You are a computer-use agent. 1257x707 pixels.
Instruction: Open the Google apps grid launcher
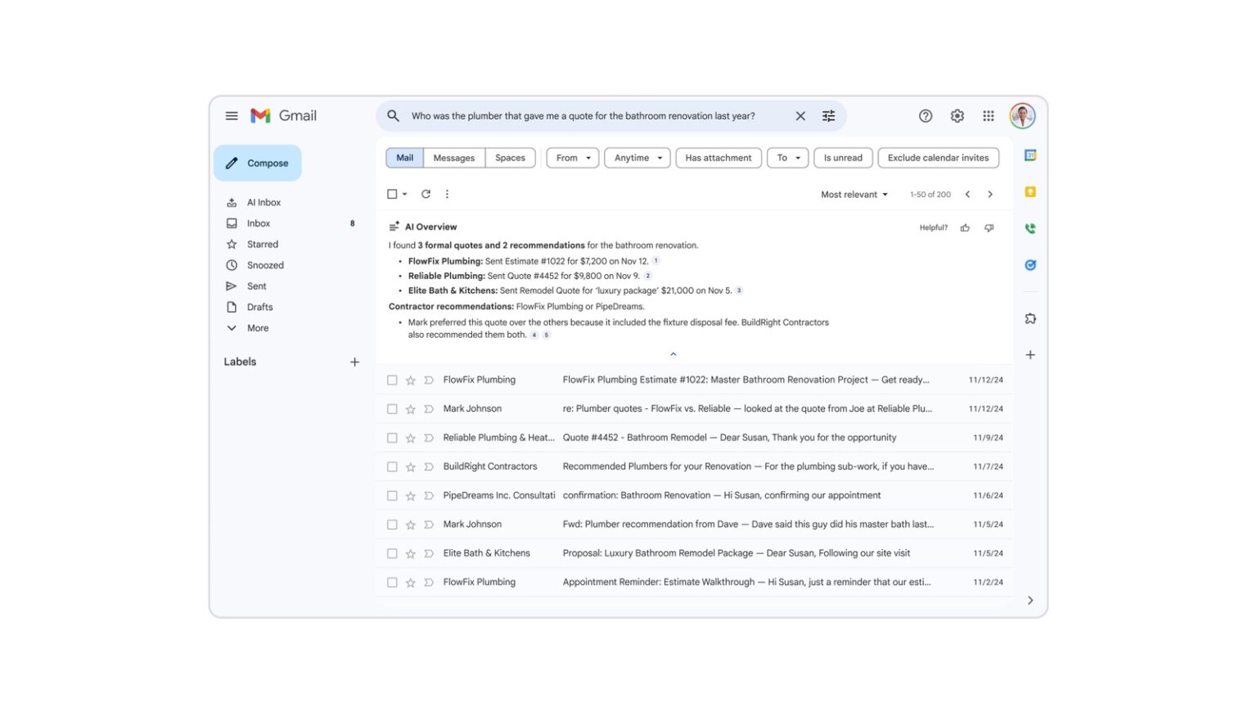click(x=988, y=115)
